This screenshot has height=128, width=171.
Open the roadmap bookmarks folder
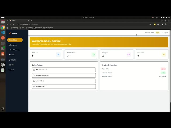(x=38, y=28)
